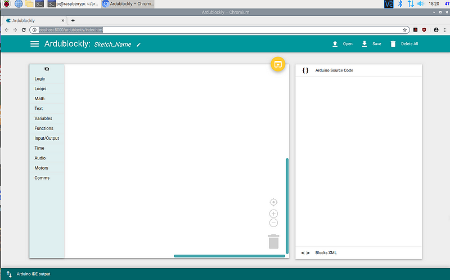Switch to pi@raspberrypi terminal window task
The height and width of the screenshot is (280, 450).
[73, 4]
